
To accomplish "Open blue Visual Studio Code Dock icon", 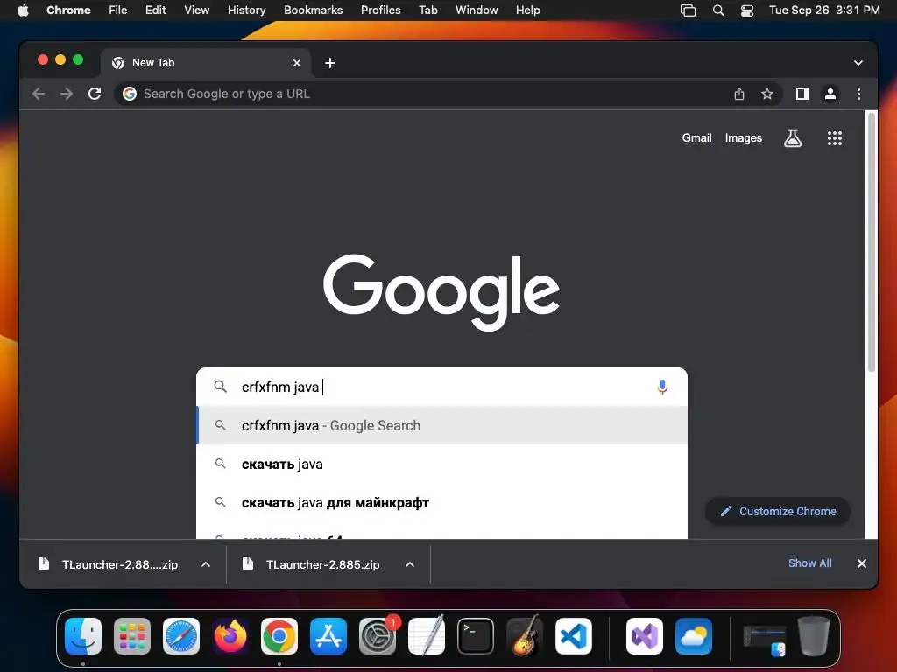I will [x=573, y=636].
